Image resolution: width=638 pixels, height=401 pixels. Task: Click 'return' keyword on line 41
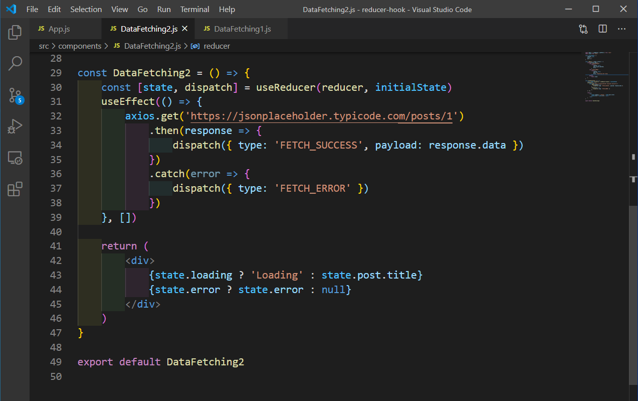(x=119, y=246)
